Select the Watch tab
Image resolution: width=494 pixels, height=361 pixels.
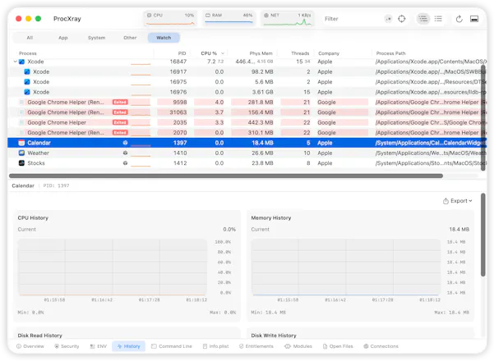[x=164, y=38]
